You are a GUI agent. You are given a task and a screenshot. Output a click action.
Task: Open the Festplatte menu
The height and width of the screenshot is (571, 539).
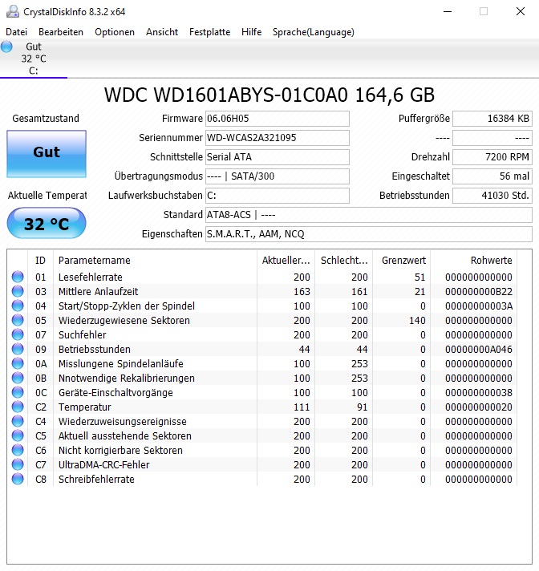tap(210, 32)
